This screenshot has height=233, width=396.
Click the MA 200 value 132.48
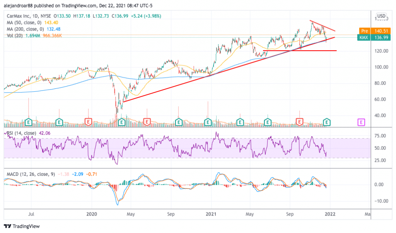[x=53, y=29]
